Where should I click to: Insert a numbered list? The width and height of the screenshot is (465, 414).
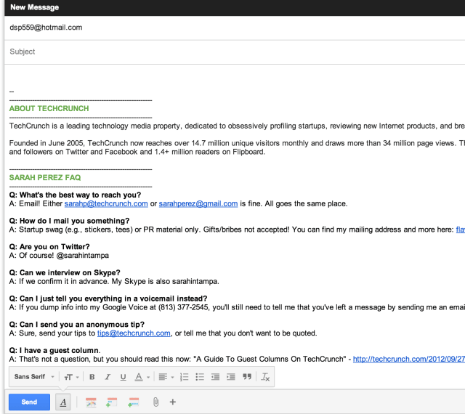pos(184,377)
